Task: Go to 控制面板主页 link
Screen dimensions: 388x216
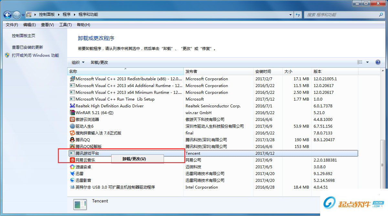Action: (24, 36)
